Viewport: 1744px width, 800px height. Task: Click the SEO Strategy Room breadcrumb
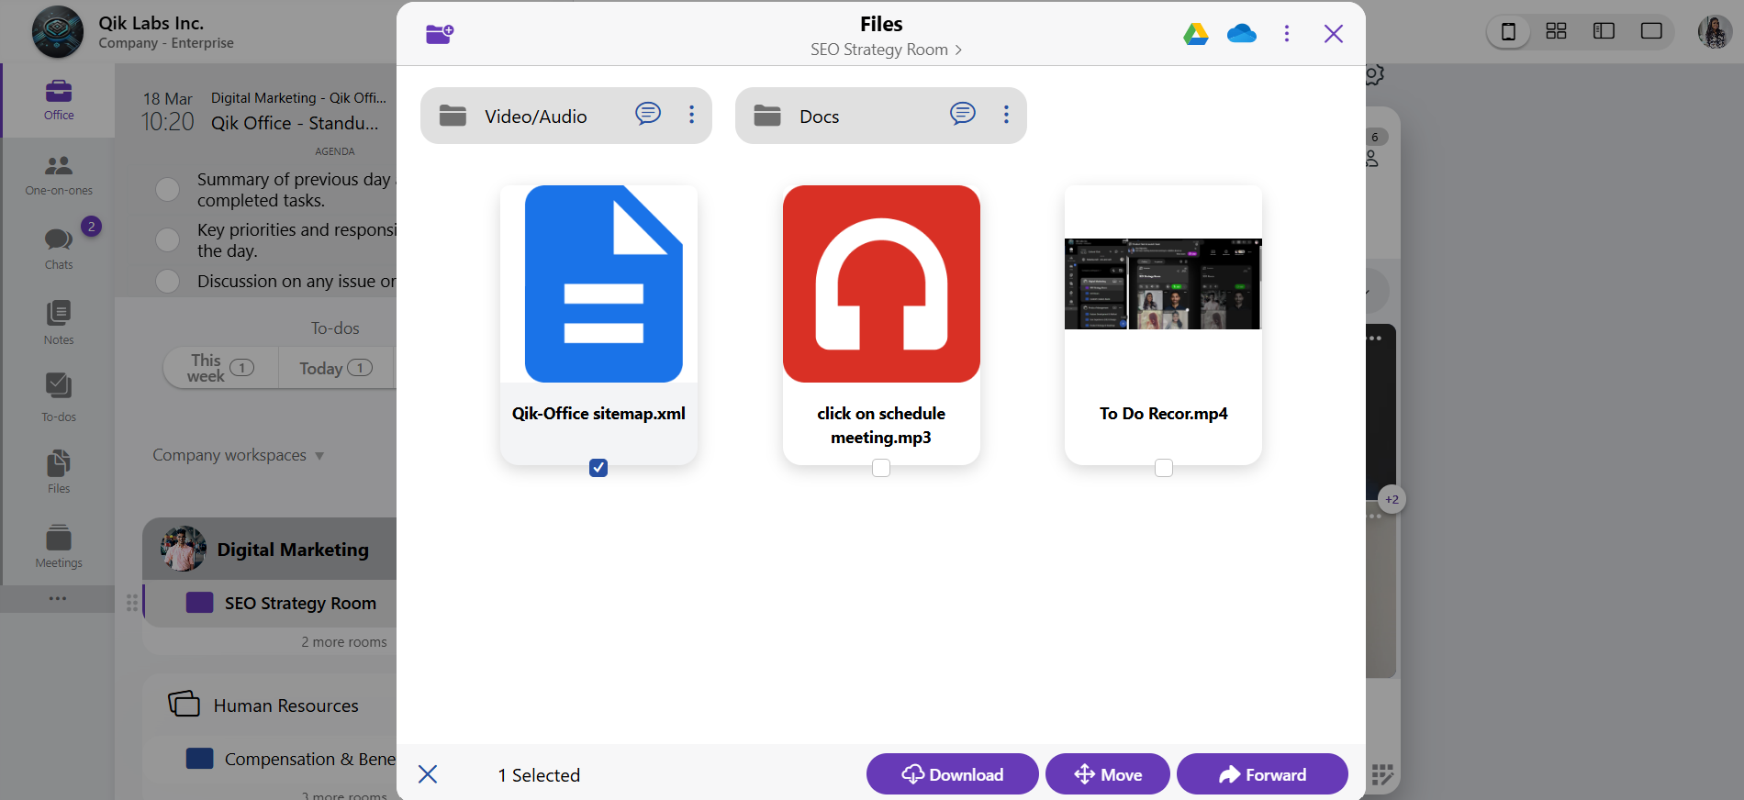click(886, 50)
